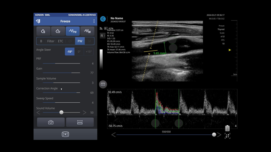Image resolution: width=271 pixels, height=152 pixels.
Task: Switch to CF color flow mode
Action: click(58, 31)
